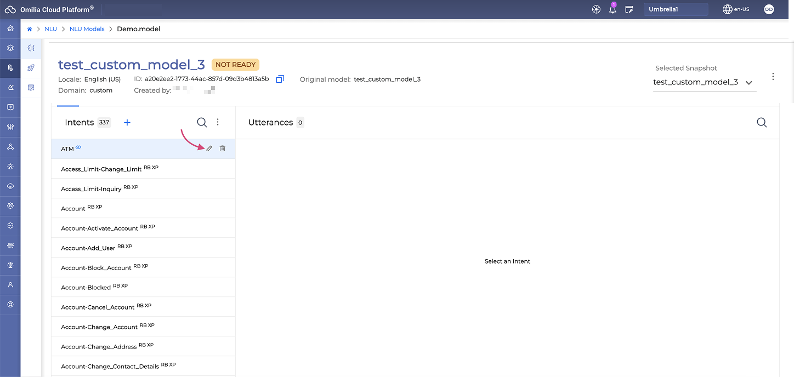Navigate to NLU Models breadcrumb link
Viewport: 794px width, 377px height.
87,29
